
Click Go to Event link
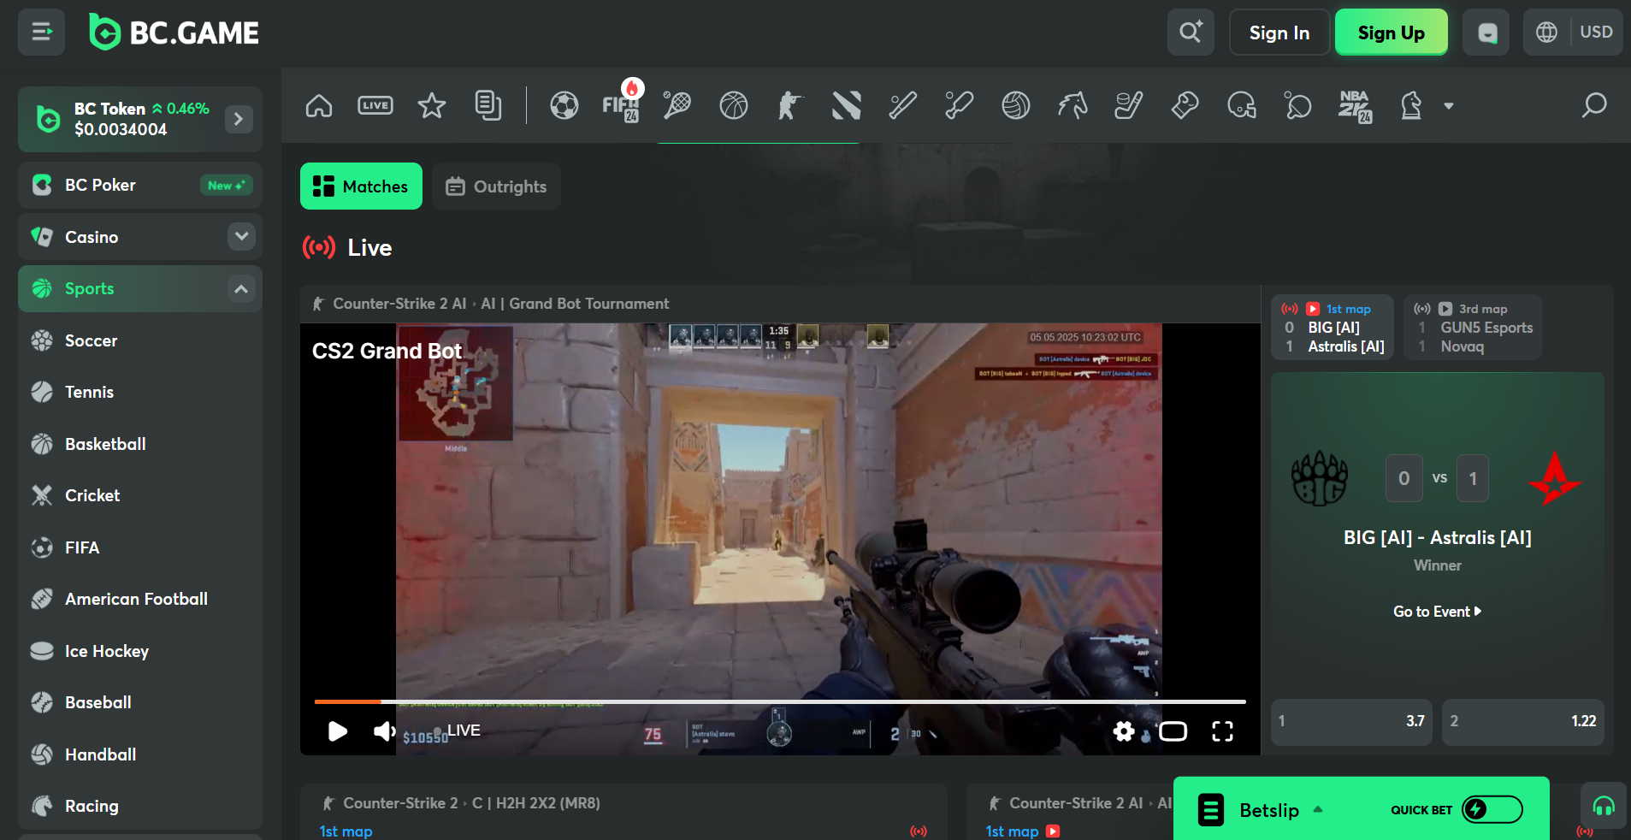(x=1438, y=612)
